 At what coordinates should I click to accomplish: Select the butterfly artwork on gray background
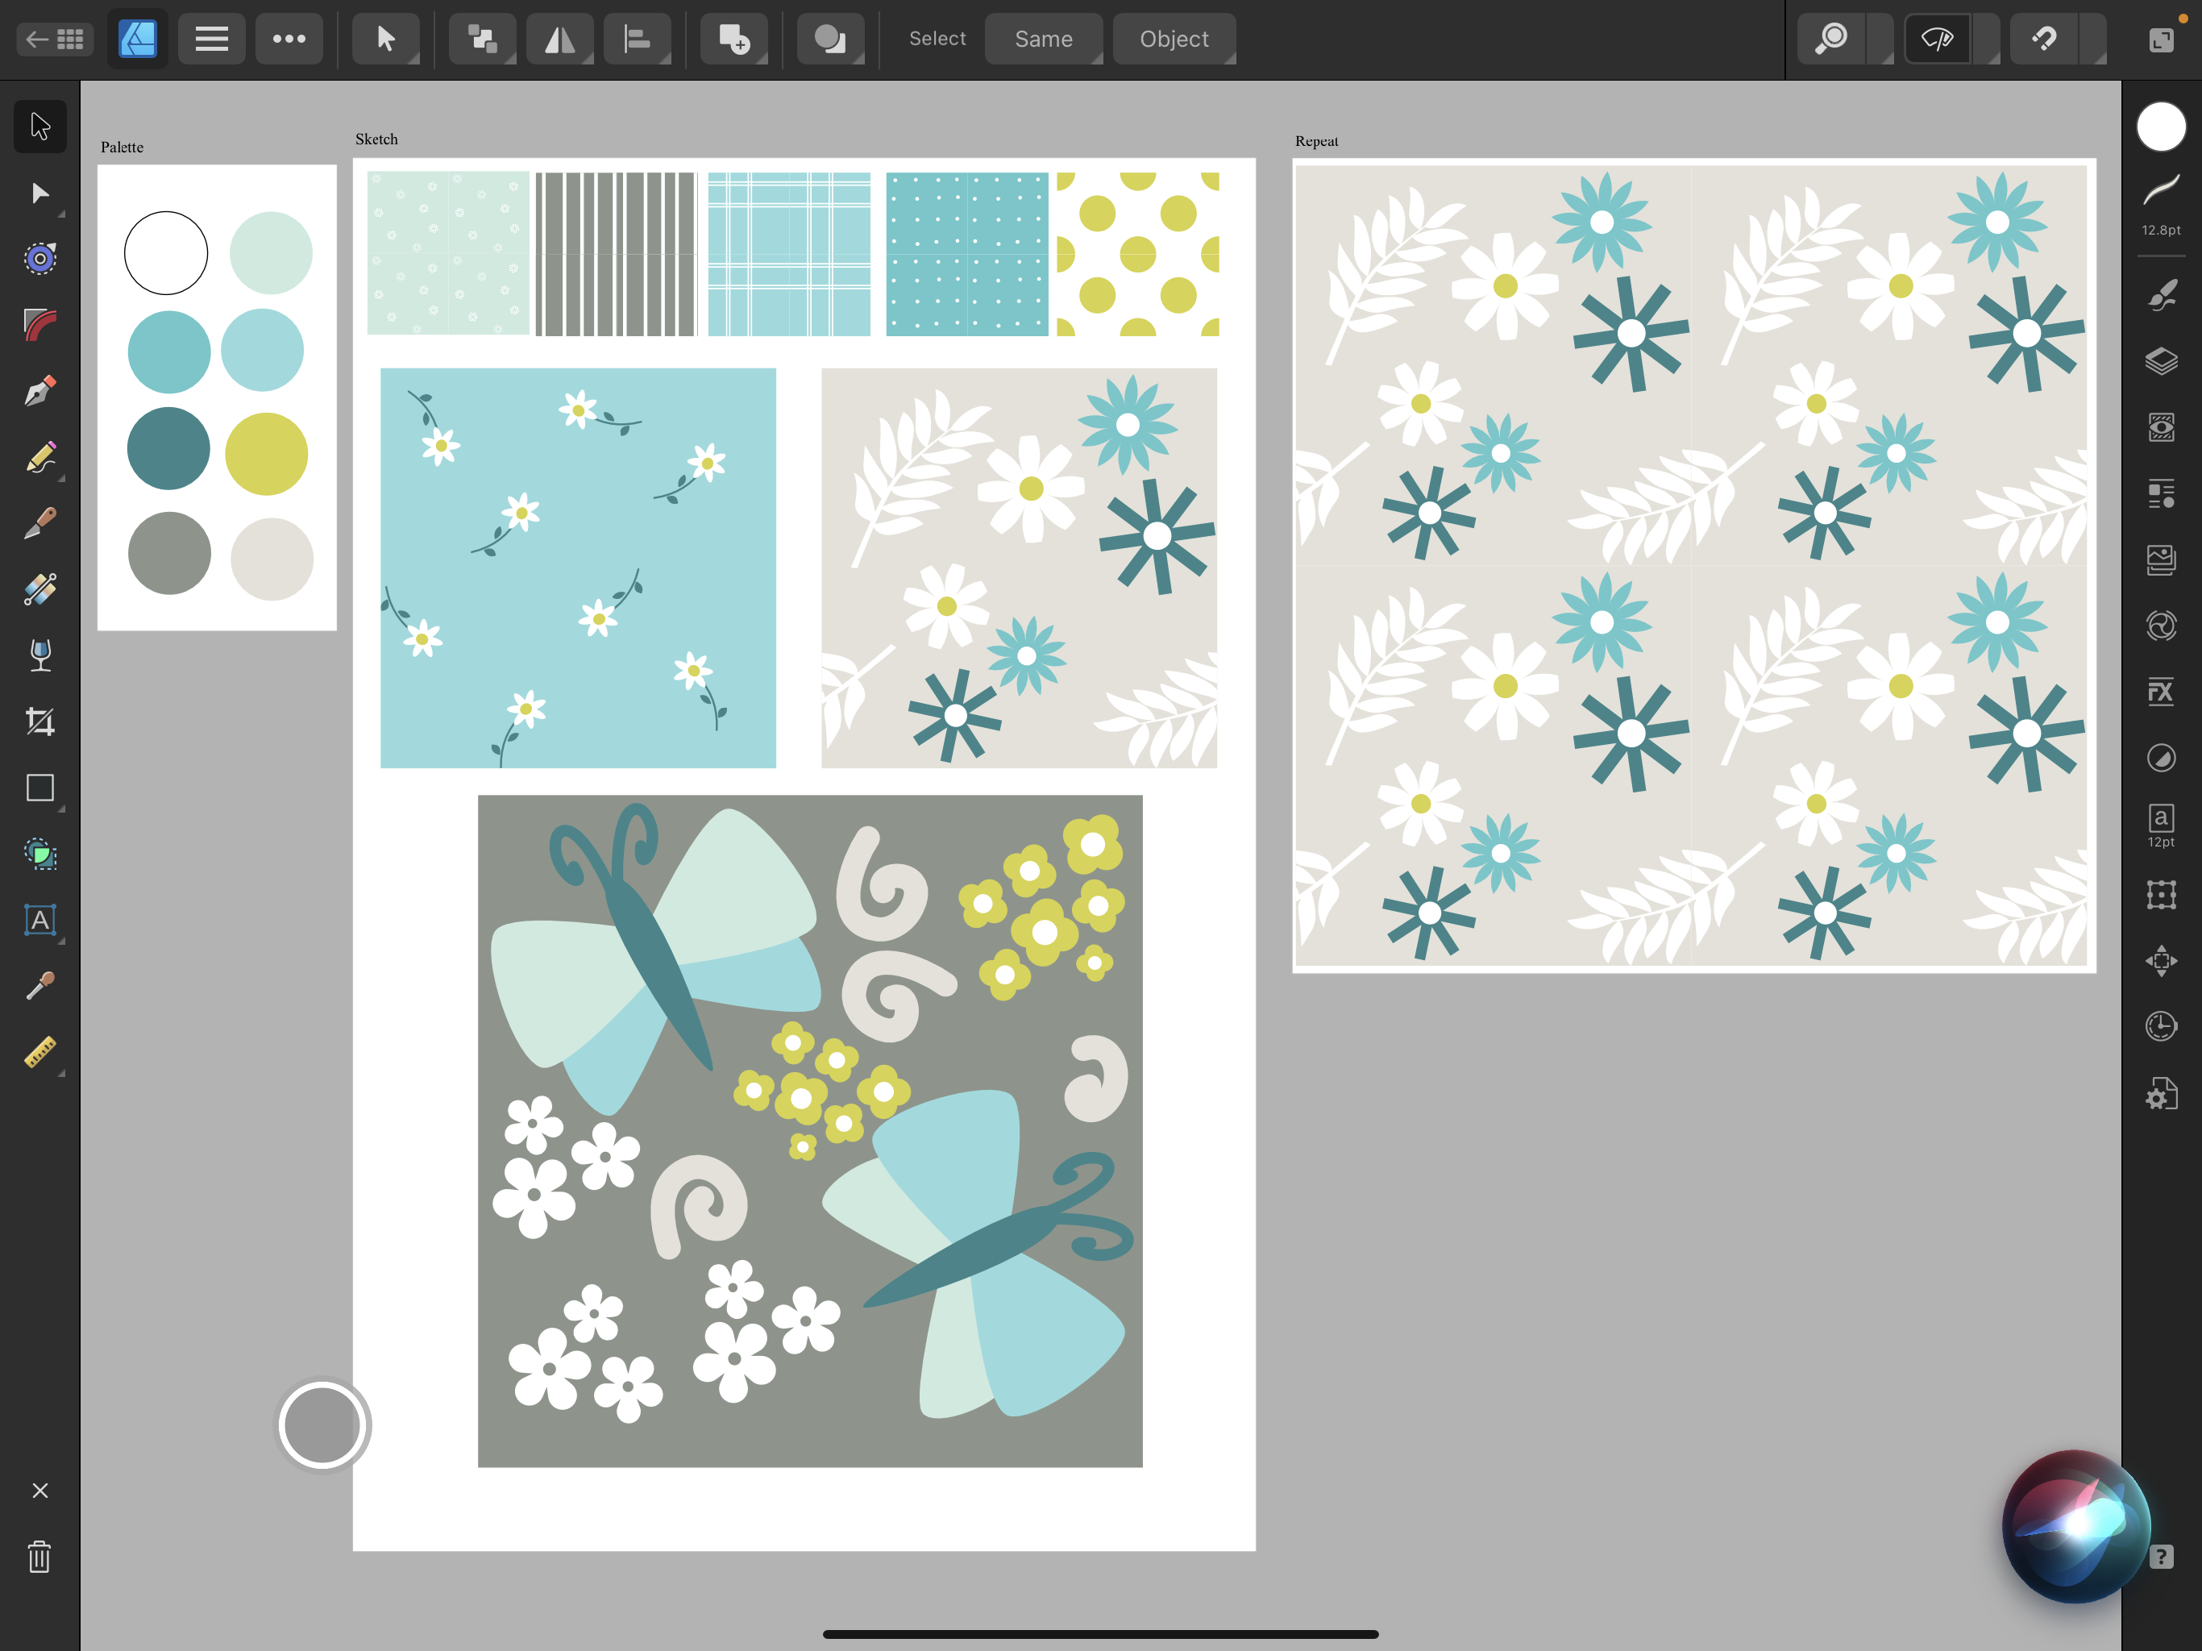coord(810,1130)
